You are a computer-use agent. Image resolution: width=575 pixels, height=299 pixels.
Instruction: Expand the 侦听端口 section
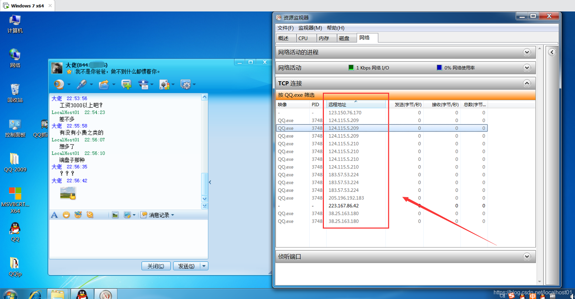coord(527,256)
